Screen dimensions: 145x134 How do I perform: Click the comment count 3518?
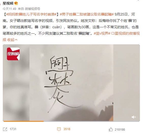tap(67, 129)
